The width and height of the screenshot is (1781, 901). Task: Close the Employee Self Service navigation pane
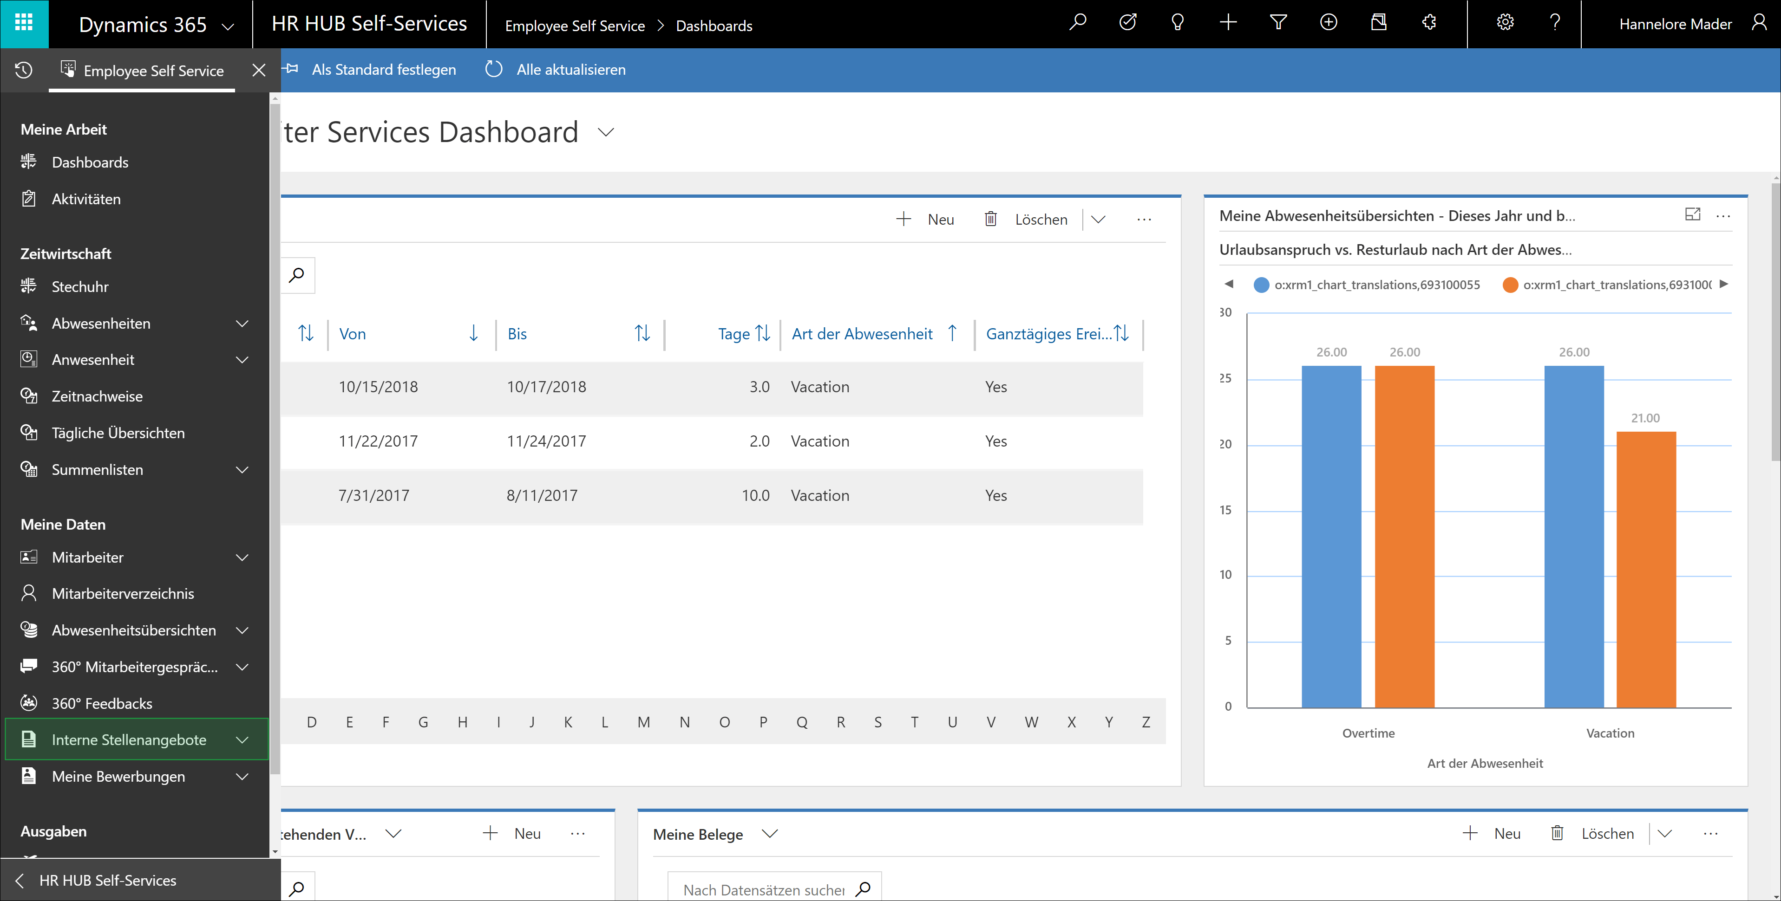[x=259, y=71]
